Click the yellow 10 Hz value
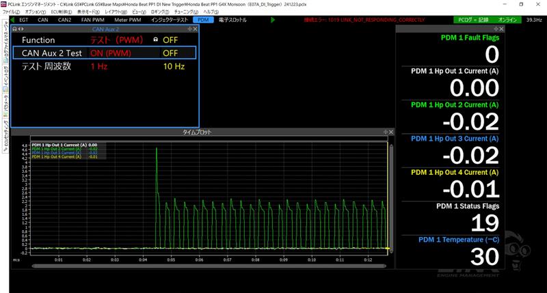Screen dimensions: 547x293 coord(174,66)
